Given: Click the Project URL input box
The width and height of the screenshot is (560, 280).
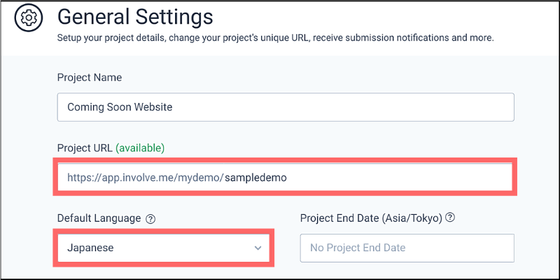Looking at the screenshot, I should 286,178.
